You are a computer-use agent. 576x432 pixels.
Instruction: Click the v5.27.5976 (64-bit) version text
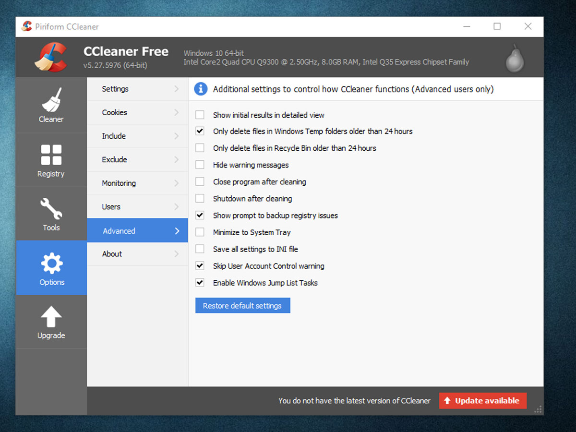[115, 65]
